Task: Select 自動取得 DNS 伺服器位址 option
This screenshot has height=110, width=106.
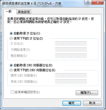Action: coord(11,65)
